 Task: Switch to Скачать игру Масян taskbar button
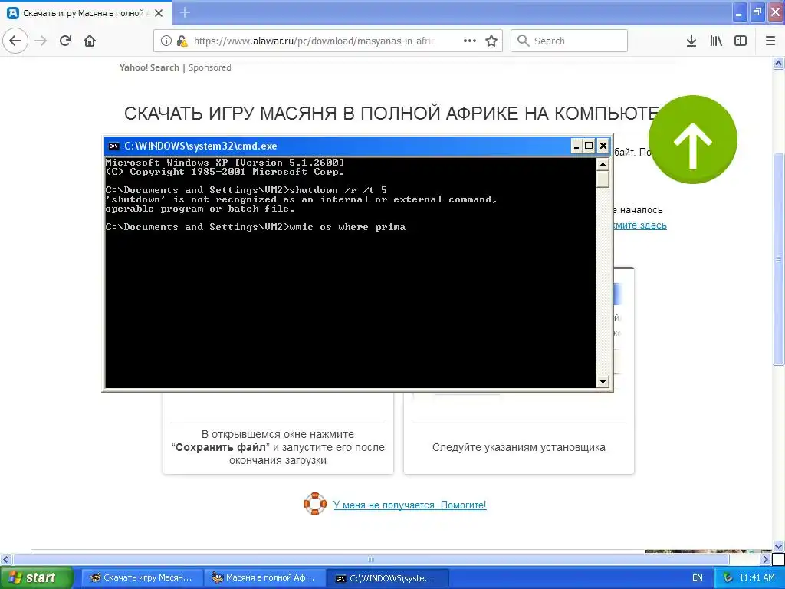tap(142, 577)
